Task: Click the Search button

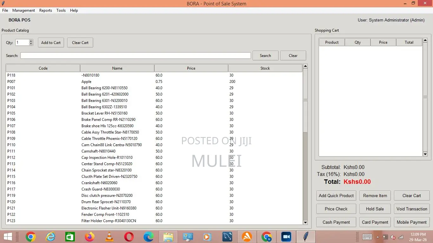Action: pos(265,56)
